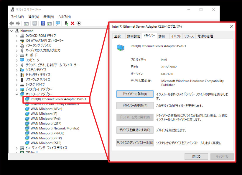Select the ドライバー tab
This screenshot has width=242, height=175.
149,36
